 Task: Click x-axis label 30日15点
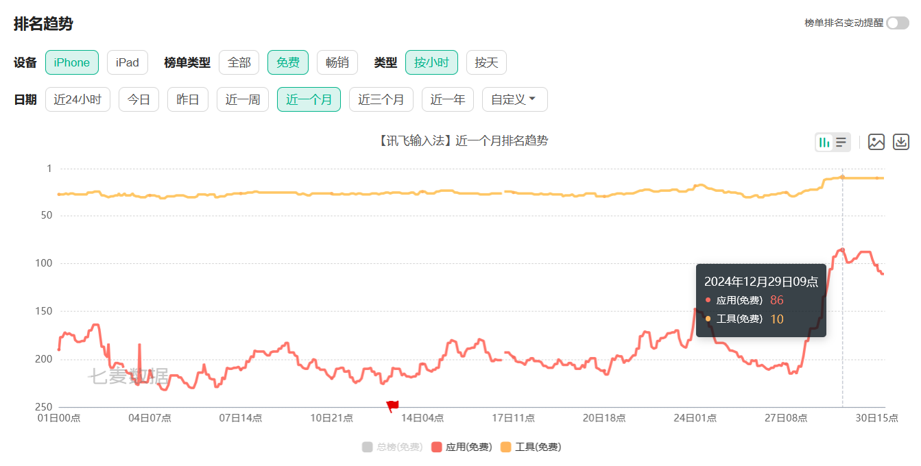(x=876, y=417)
